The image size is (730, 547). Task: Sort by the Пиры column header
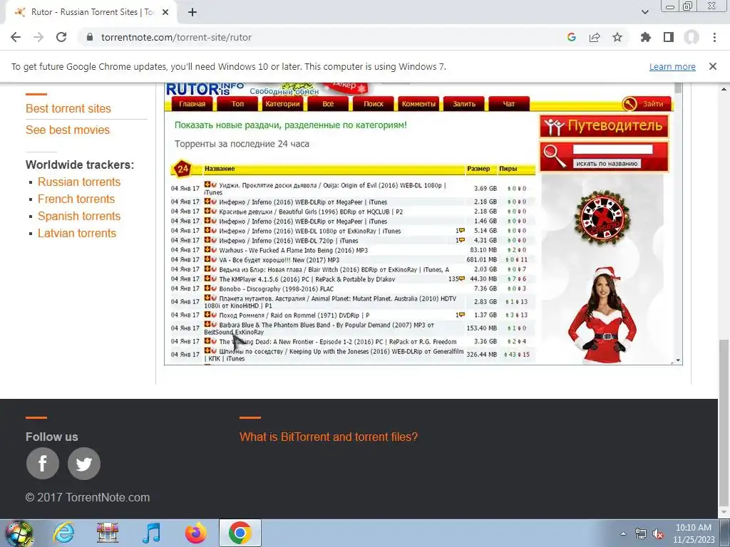508,169
